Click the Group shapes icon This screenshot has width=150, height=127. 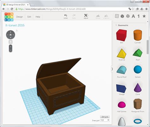pyautogui.click(x=98, y=17)
